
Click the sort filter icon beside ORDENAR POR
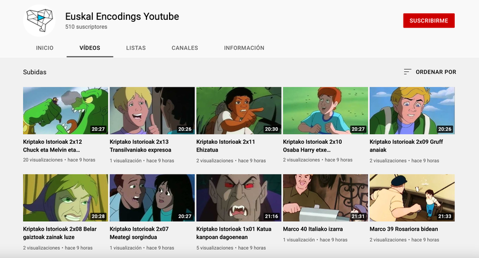pyautogui.click(x=407, y=72)
